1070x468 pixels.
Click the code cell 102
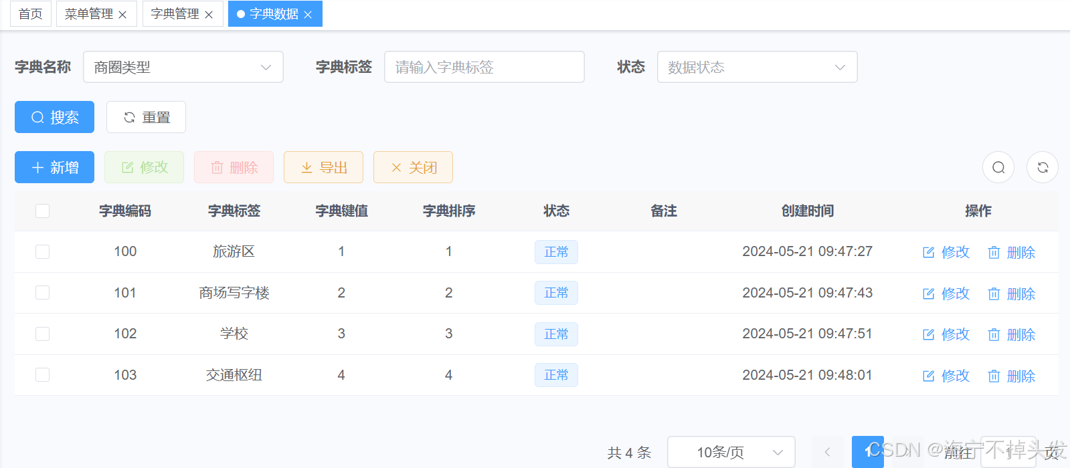(x=125, y=334)
